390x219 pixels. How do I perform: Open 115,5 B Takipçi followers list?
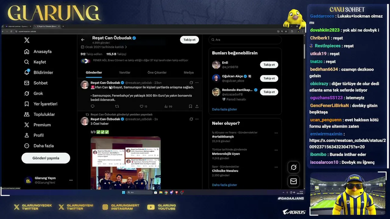[116, 54]
